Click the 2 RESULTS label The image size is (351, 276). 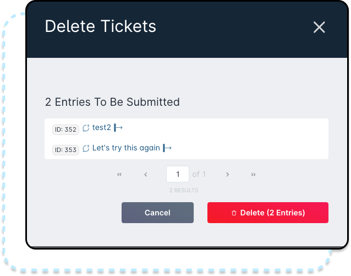(184, 191)
